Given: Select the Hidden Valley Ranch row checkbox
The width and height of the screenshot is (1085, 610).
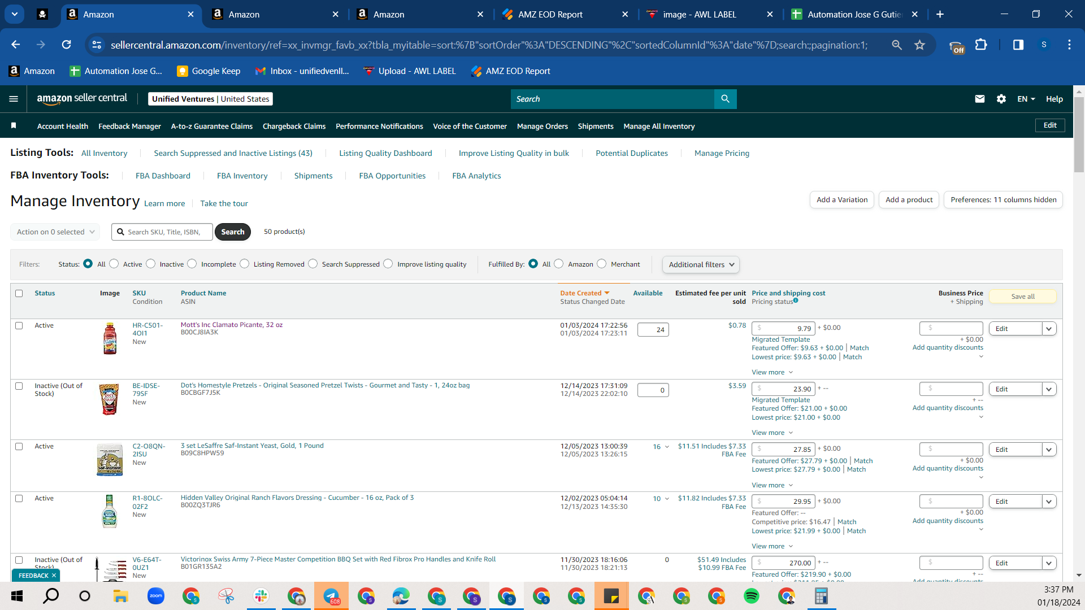Looking at the screenshot, I should click(x=19, y=498).
